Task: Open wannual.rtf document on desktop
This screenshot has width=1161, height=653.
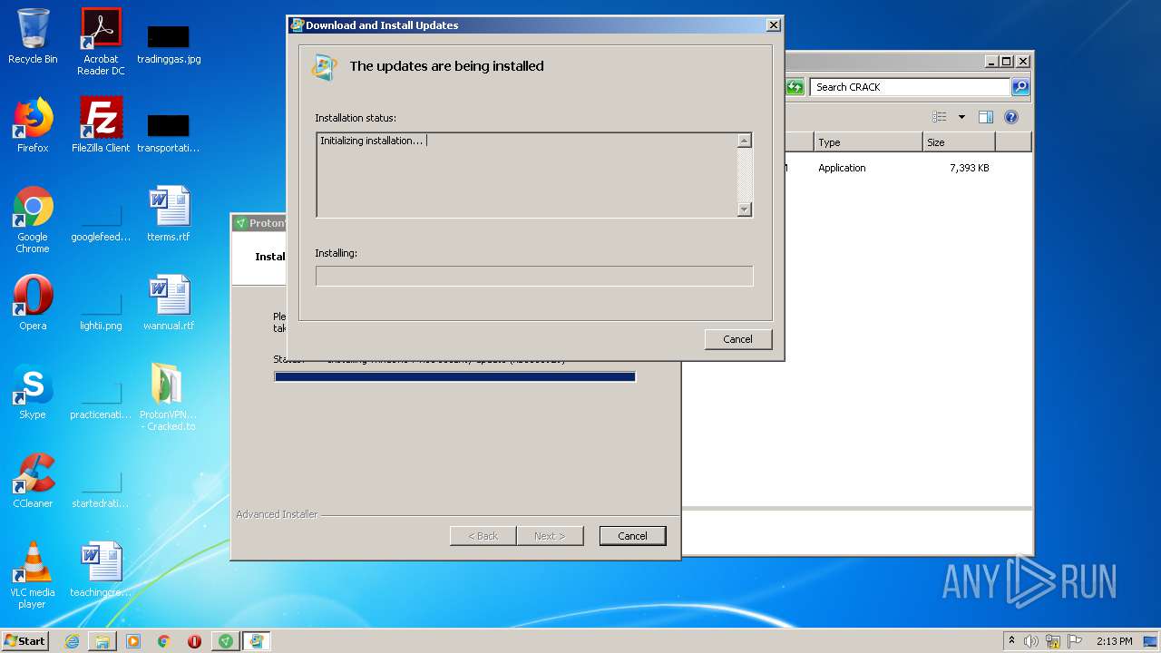Action: tap(169, 303)
